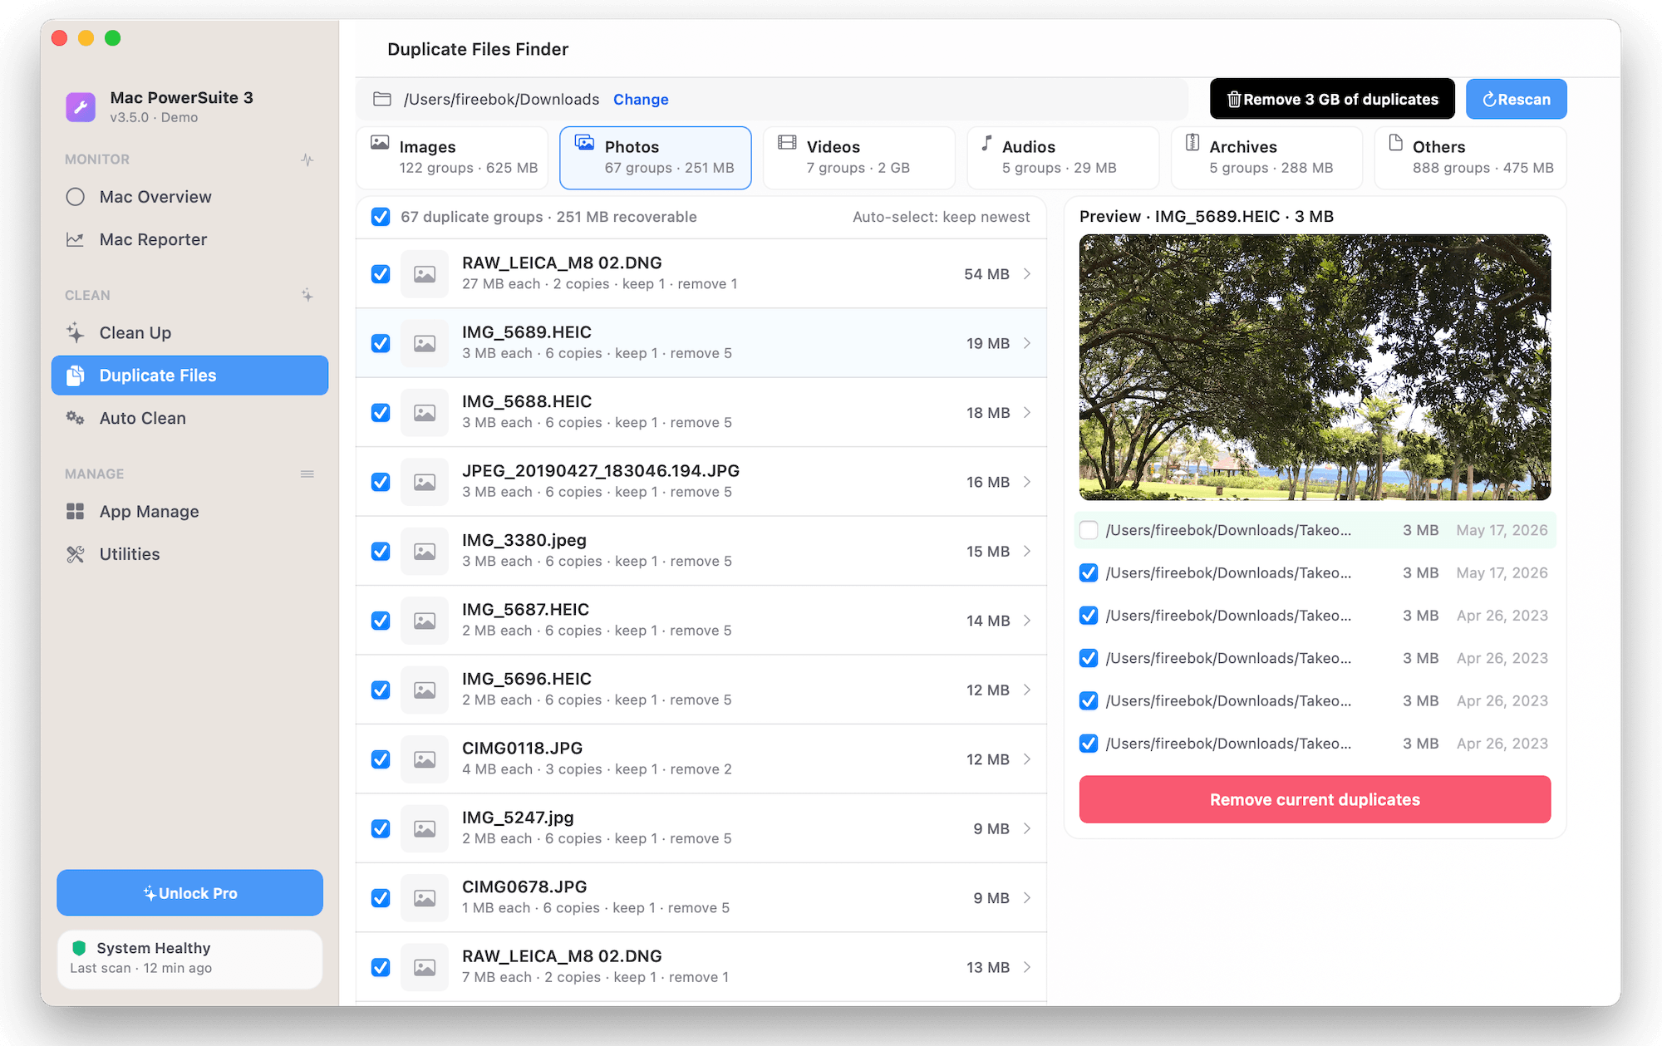Click Remove 3 GB of duplicates button
Image resolution: width=1662 pixels, height=1046 pixels.
1332,99
